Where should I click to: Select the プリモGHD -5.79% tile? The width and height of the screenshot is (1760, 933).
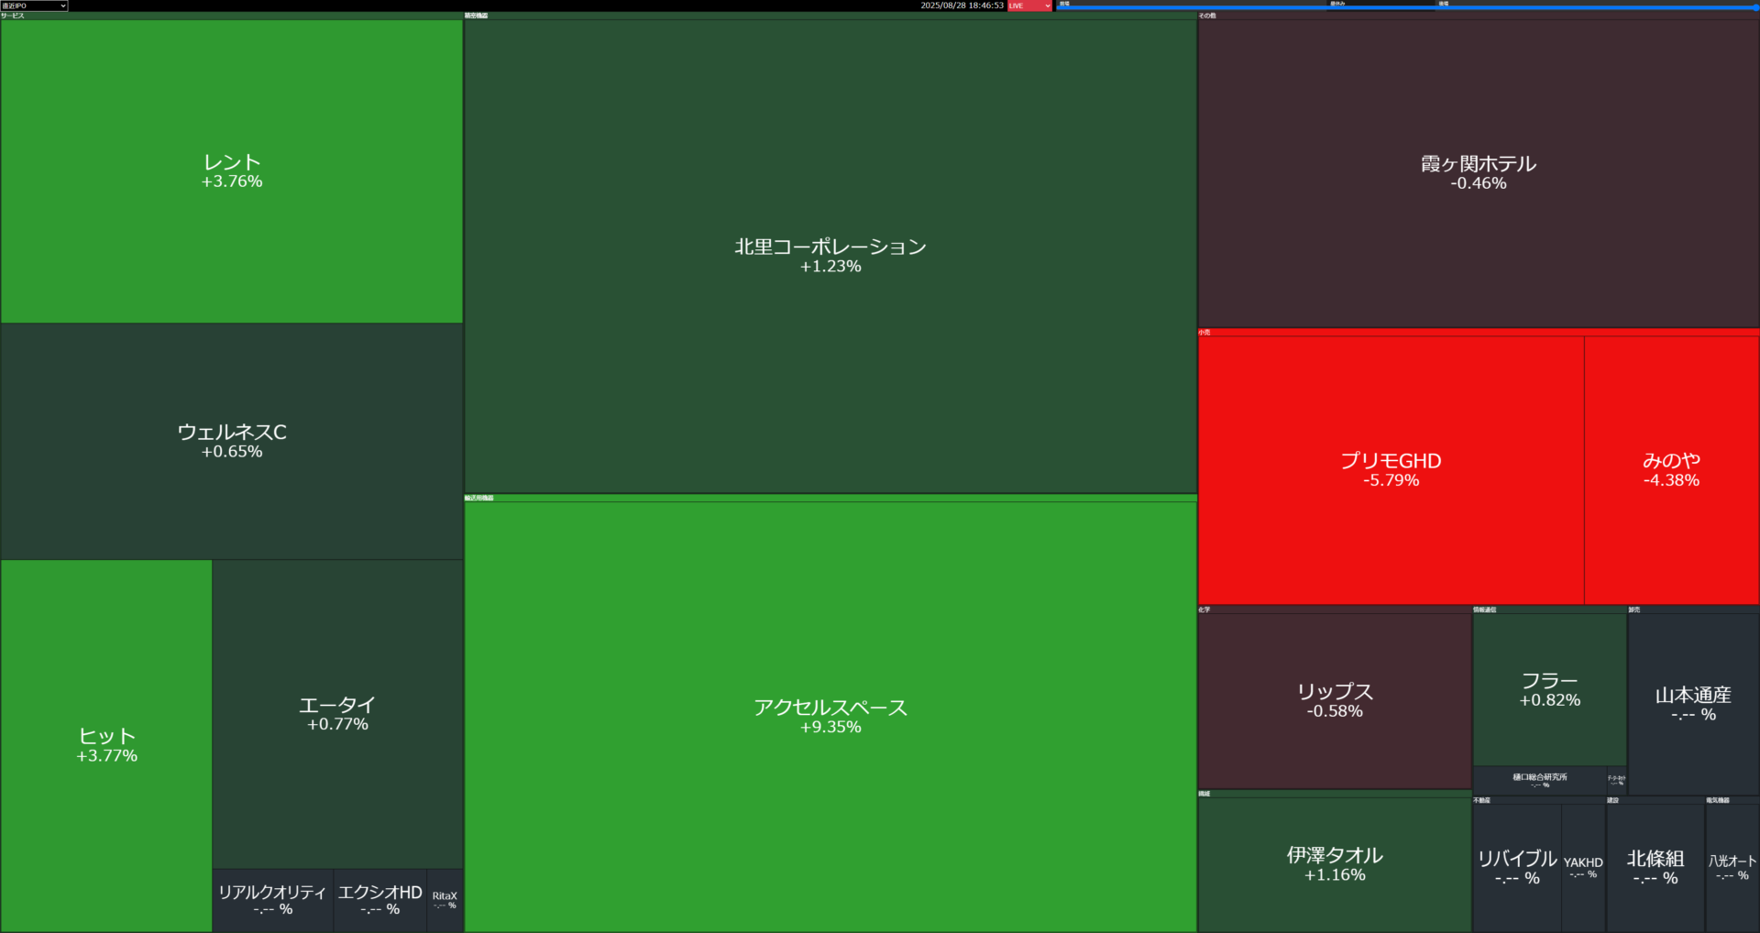click(1391, 469)
